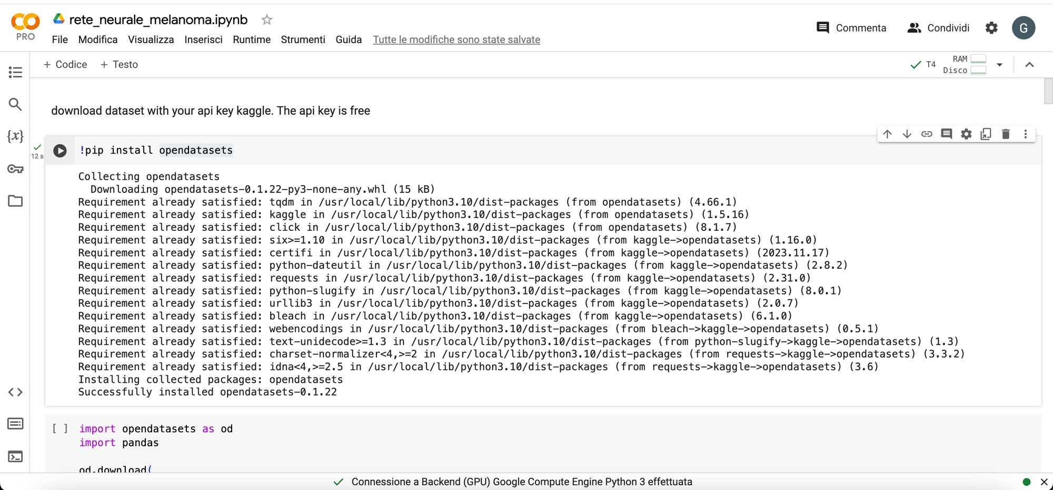This screenshot has width=1053, height=490.
Task: Add a new text cell with + Testo
Action: click(119, 65)
